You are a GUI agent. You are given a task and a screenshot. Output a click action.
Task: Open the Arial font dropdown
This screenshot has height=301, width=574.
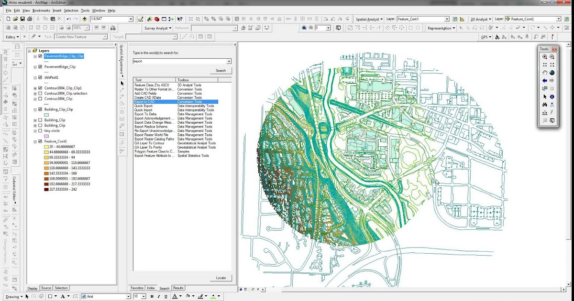[x=128, y=296]
